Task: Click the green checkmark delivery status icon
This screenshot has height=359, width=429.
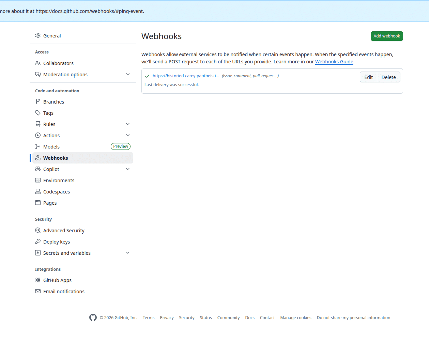Action: tap(147, 76)
